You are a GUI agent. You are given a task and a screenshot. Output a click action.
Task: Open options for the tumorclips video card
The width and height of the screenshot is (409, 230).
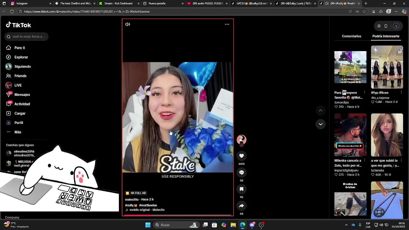tap(365, 93)
